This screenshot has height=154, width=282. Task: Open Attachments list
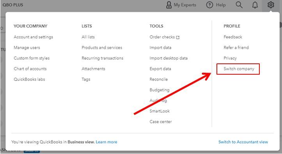coord(93,69)
